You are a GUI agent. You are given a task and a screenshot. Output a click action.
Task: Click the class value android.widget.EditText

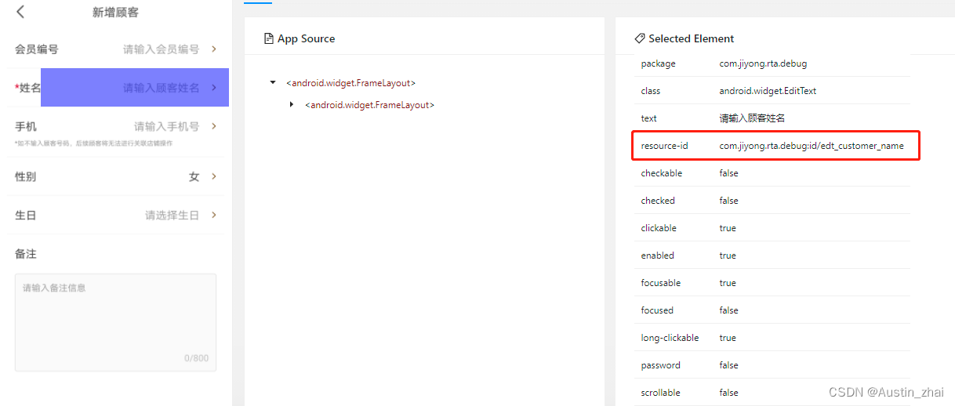(x=768, y=91)
